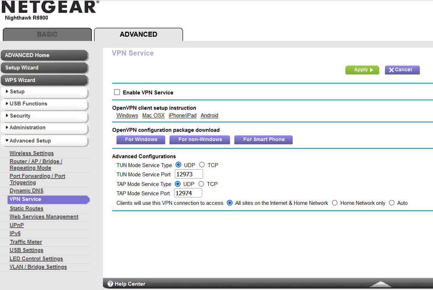Select TCP for TUN Mode Service Type
Viewport: 433px width, 290px height.
point(201,165)
